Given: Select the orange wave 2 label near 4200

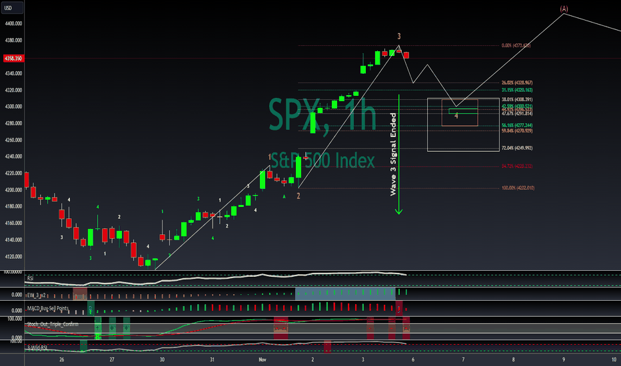Looking at the screenshot, I should tap(299, 196).
